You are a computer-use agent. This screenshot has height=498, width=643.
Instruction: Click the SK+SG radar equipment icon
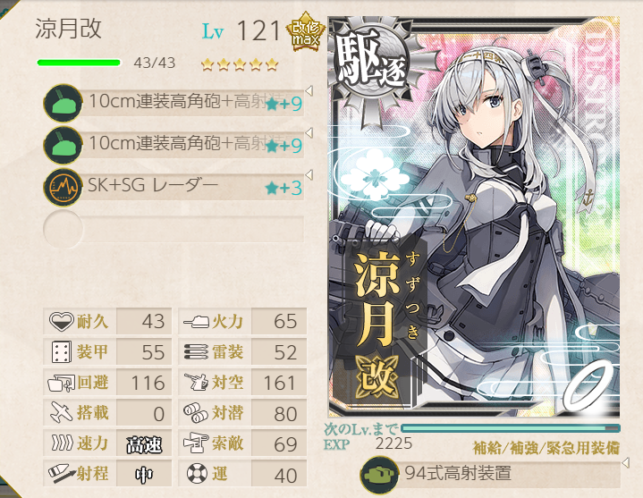coord(63,188)
